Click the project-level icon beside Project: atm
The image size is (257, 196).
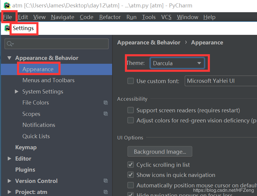106,192
